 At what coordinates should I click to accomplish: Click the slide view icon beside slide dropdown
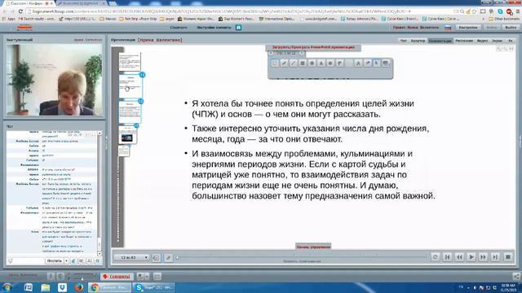(x=156, y=257)
